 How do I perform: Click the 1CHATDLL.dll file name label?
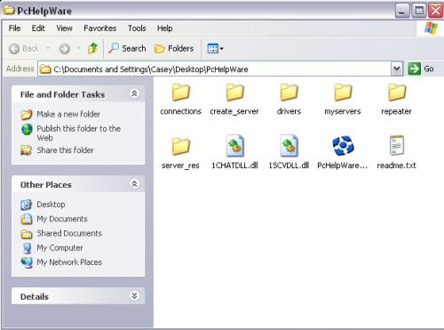[x=234, y=165]
